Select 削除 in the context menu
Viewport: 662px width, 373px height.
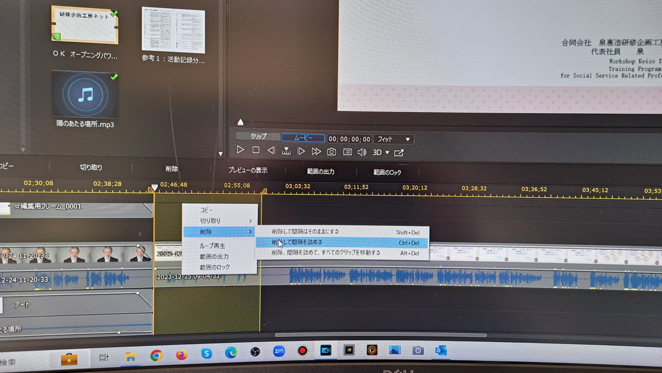click(x=219, y=232)
